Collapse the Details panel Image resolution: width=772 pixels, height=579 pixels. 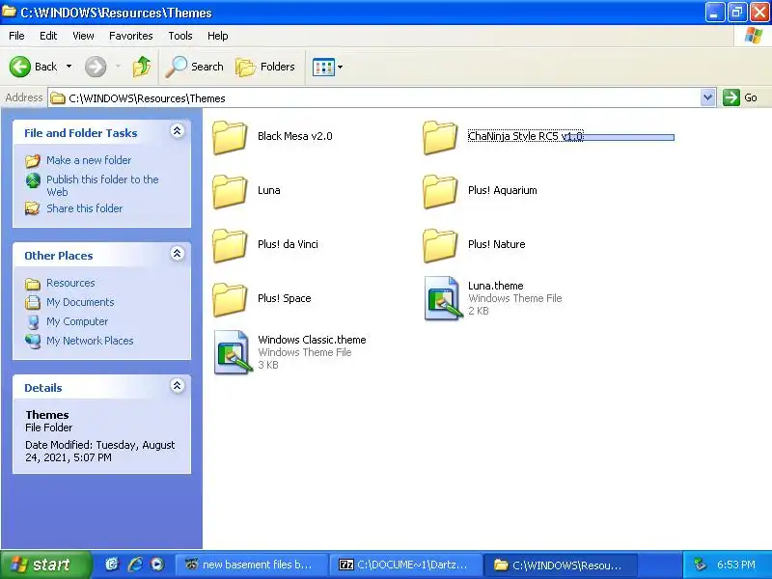click(178, 385)
